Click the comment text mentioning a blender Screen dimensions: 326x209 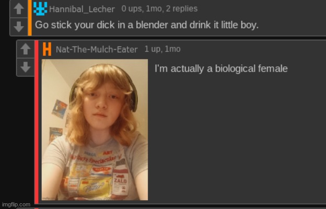pos(147,25)
